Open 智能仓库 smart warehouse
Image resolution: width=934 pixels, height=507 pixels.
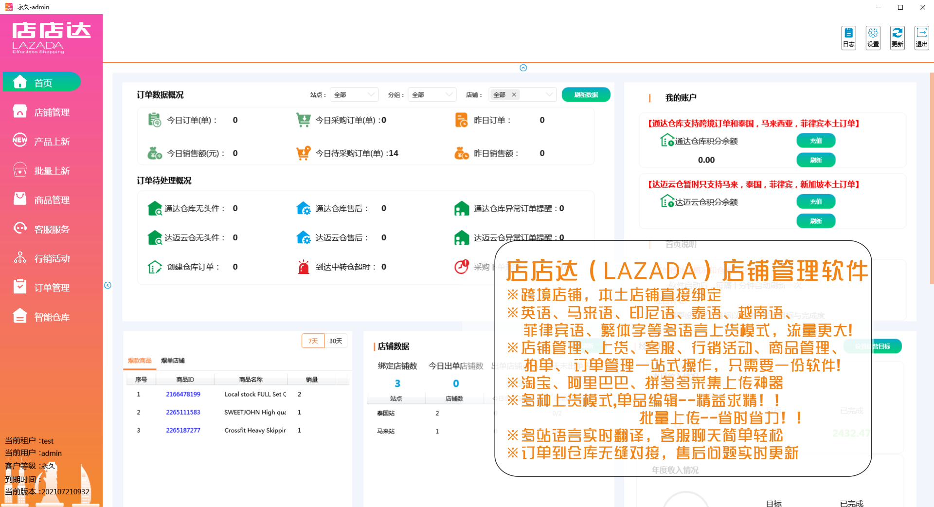click(x=52, y=317)
